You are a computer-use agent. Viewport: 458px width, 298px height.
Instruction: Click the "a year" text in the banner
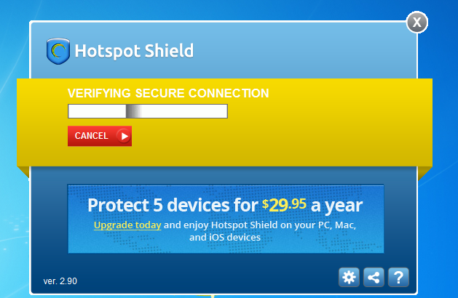coord(336,205)
